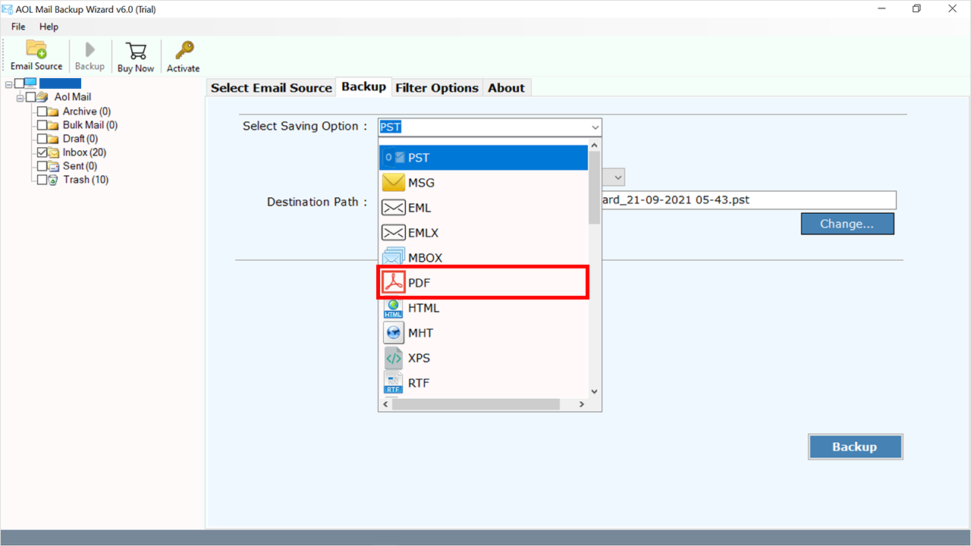Click the Backup toolbar arrow icon
Viewport: 971px width, 546px height.
point(90,50)
